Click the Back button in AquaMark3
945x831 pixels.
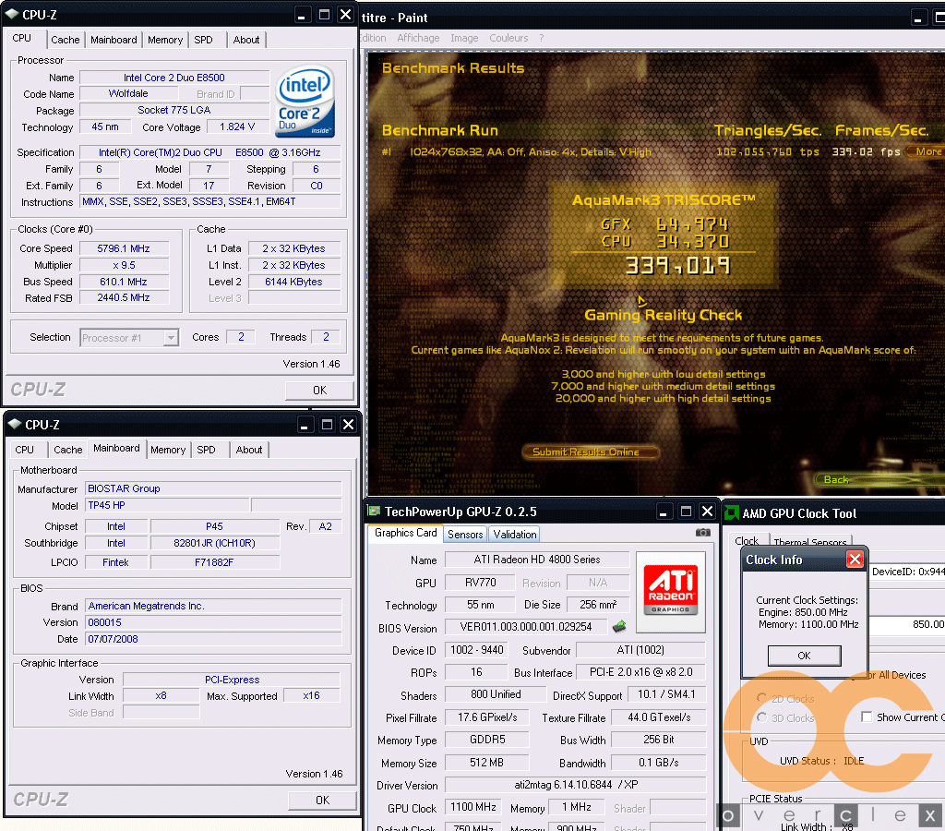click(x=879, y=479)
